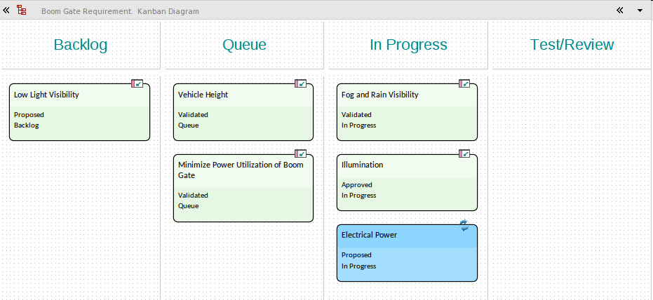Click the requirement icon on Vehicle Height card
This screenshot has height=300, width=653.
coord(301,83)
